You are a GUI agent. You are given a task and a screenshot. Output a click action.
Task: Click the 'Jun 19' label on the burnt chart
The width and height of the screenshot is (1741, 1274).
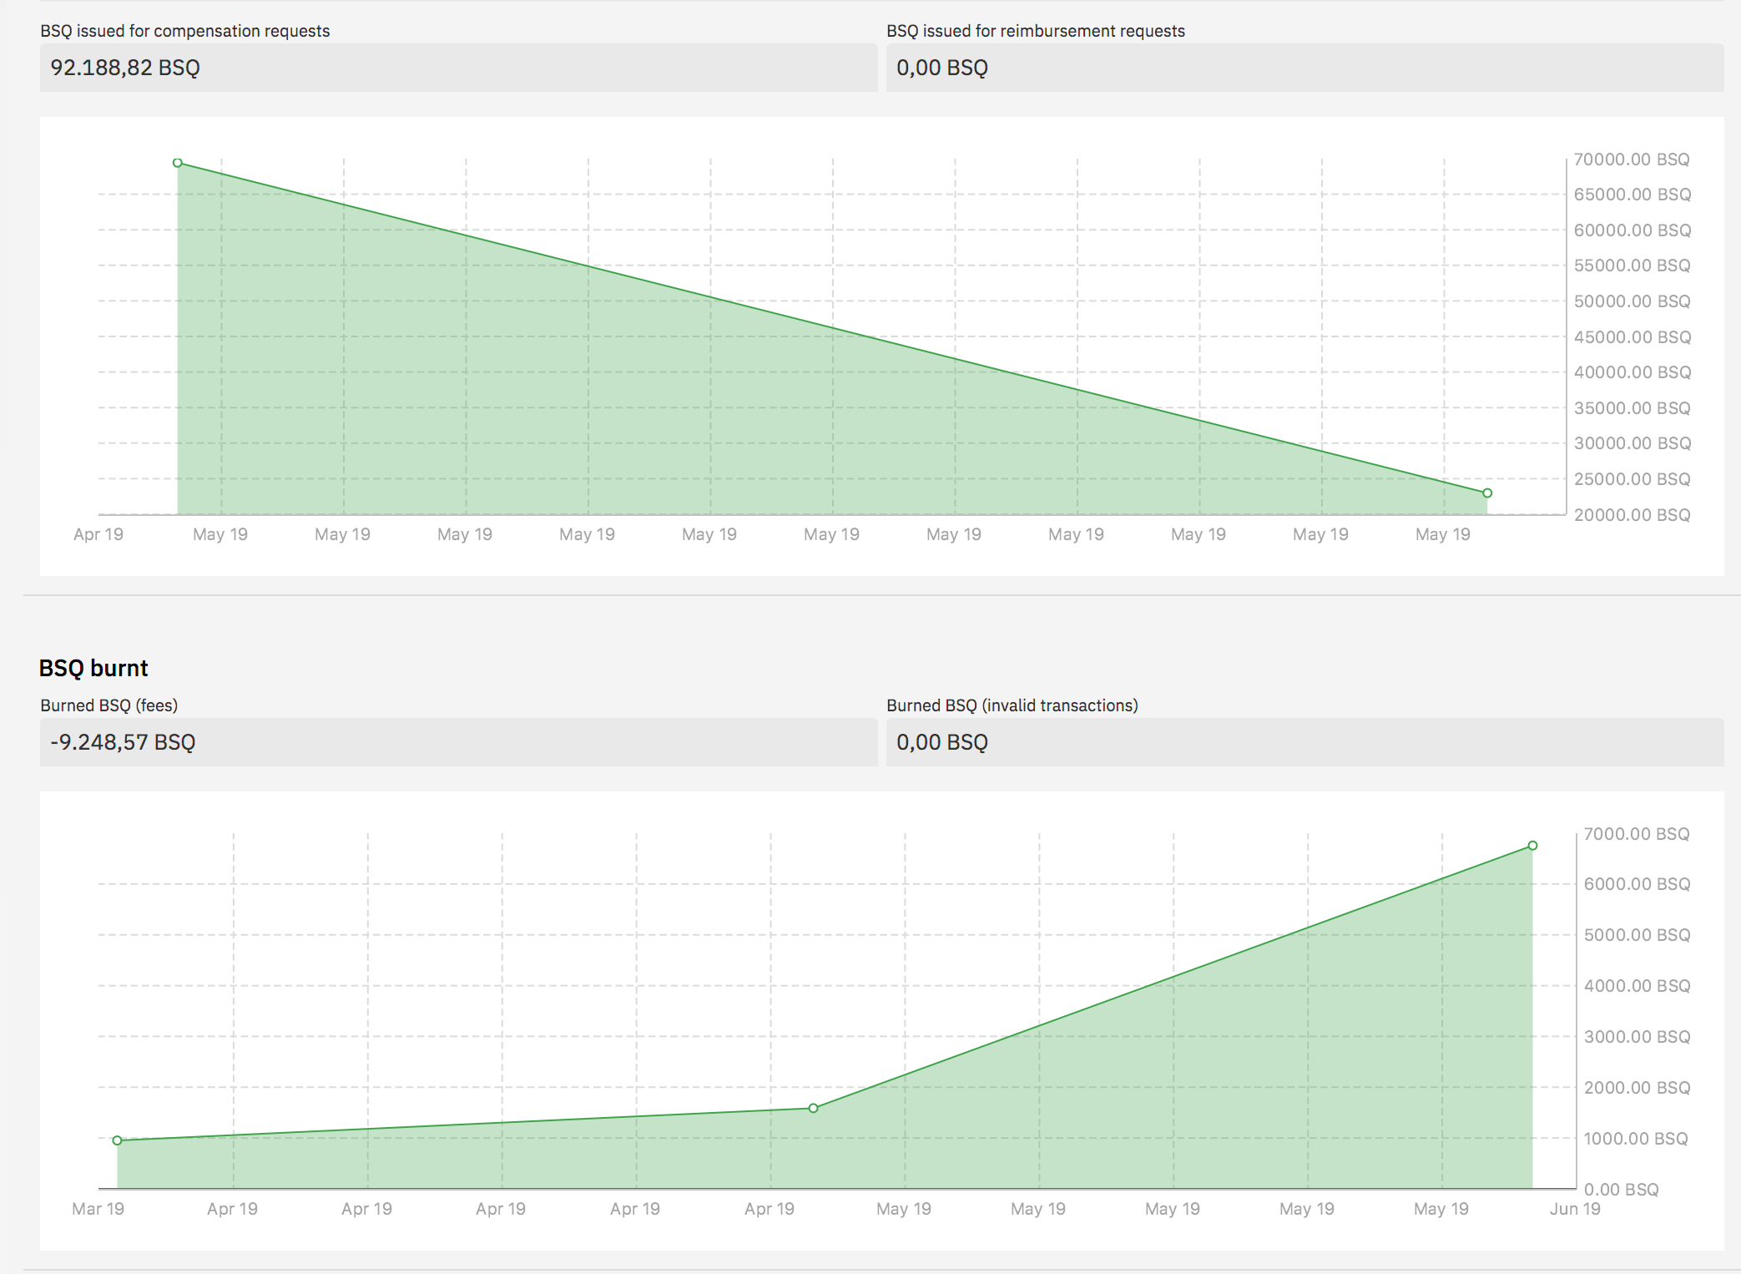click(x=1575, y=1209)
